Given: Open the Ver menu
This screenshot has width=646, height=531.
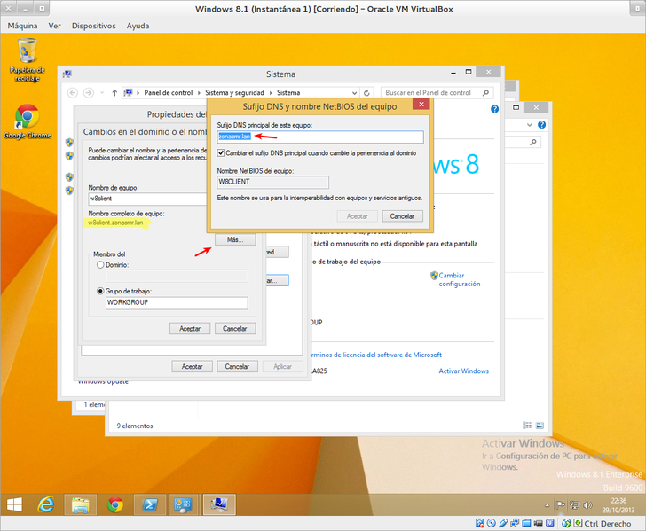Looking at the screenshot, I should (x=54, y=26).
